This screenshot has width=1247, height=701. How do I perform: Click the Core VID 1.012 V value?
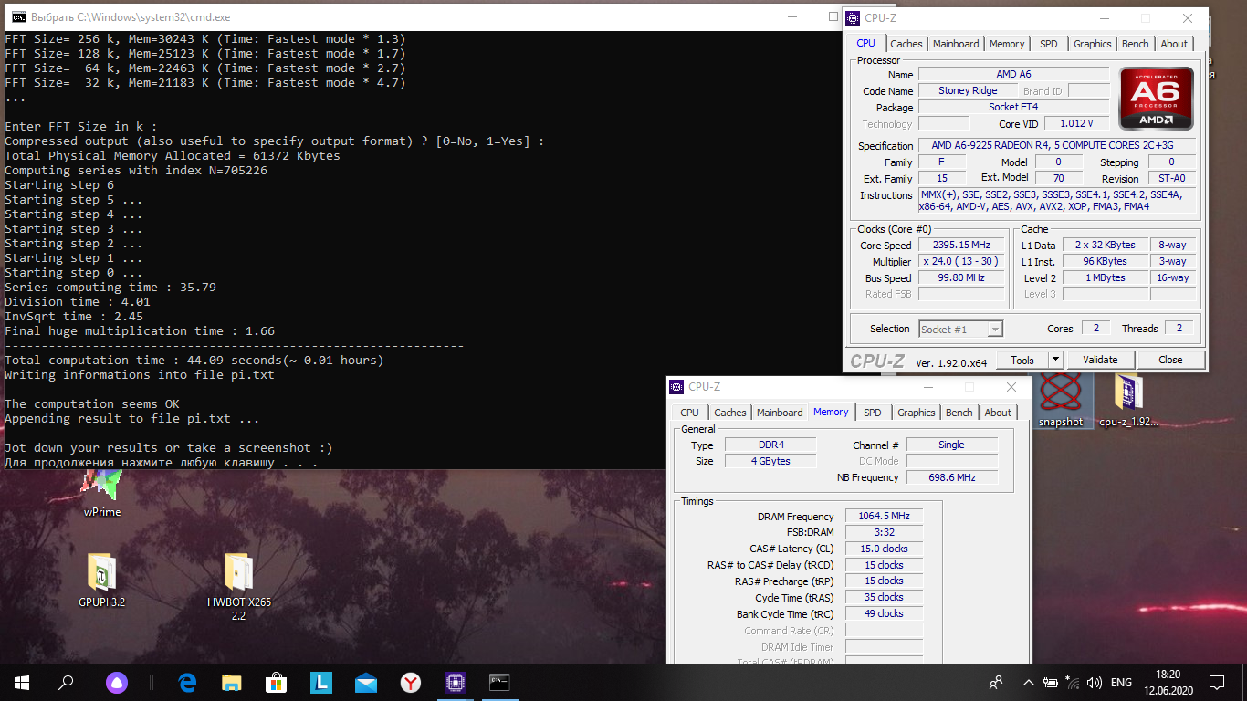1076,123
